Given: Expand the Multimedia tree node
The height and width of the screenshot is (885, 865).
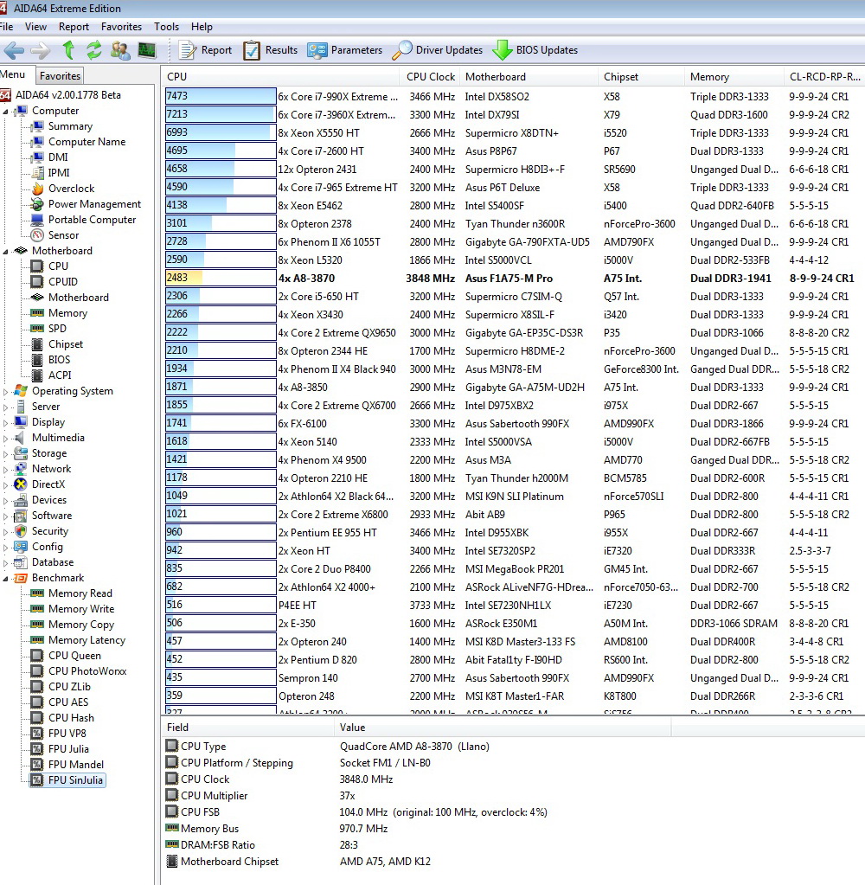Looking at the screenshot, I should pos(6,438).
